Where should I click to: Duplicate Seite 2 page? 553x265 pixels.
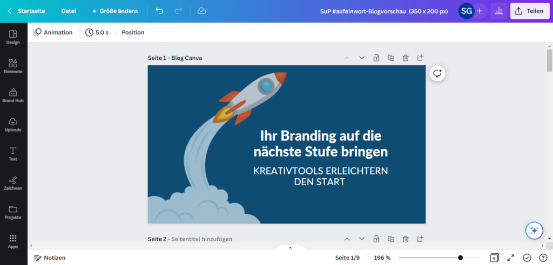391,239
